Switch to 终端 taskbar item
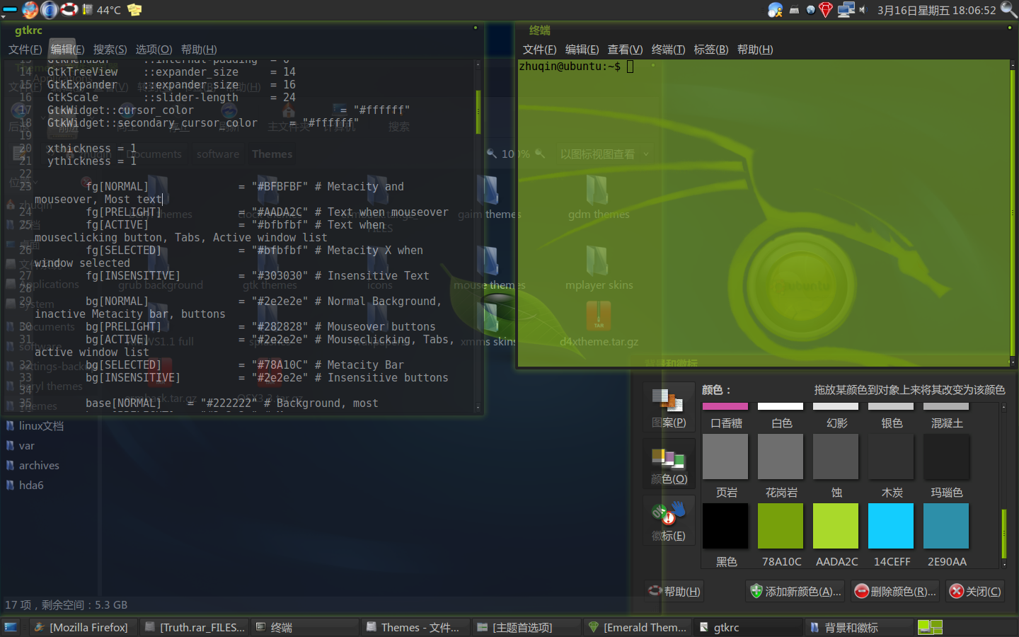This screenshot has width=1019, height=637. (306, 627)
